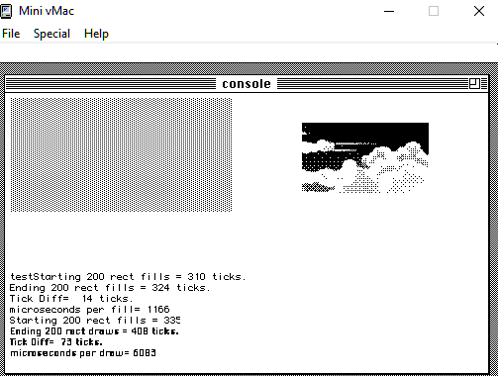Click the line 'microseconds per draw= 6083'
This screenshot has height=376, width=498.
[83, 353]
